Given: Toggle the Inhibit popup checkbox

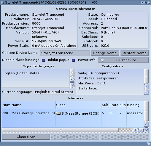Looking at the screenshot, I should [x=73, y=60].
